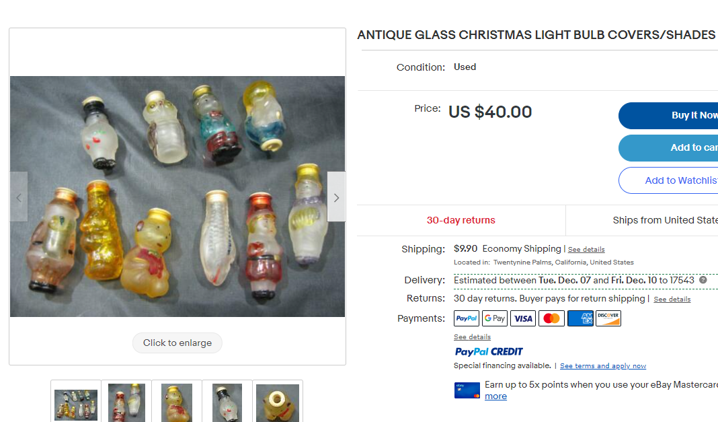The height and width of the screenshot is (422, 718).
Task: Select the first thumbnail showing all bulb covers
Action: (76, 402)
